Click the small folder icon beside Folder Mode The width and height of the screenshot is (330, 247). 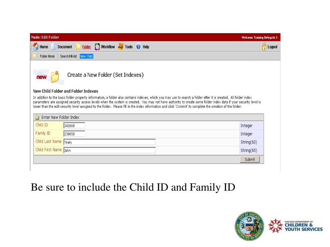34,56
